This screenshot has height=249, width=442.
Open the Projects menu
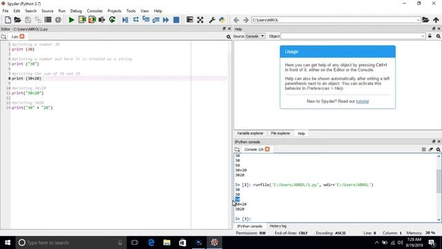coord(115,11)
